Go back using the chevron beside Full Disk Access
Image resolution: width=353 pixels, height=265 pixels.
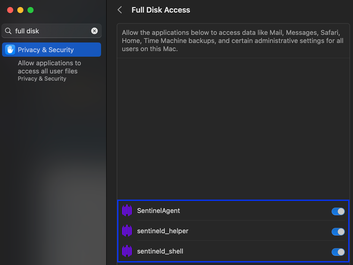[x=120, y=10]
